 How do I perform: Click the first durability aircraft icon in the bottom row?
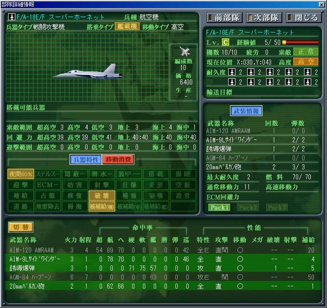[x=232, y=82]
